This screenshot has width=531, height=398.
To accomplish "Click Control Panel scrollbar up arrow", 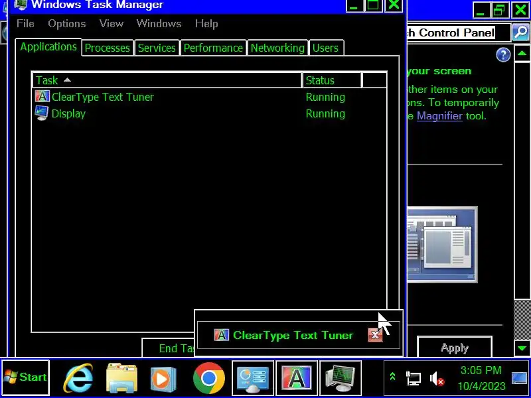I will 522,54.
